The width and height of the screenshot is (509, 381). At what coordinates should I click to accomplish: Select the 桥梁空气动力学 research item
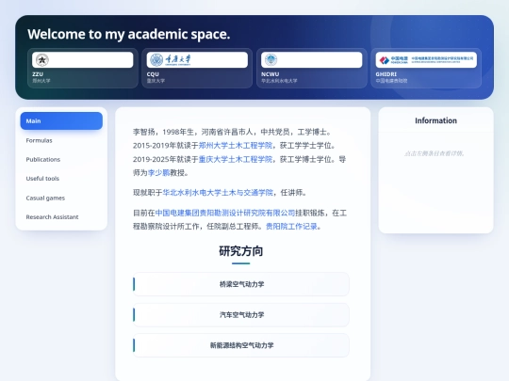pos(241,284)
